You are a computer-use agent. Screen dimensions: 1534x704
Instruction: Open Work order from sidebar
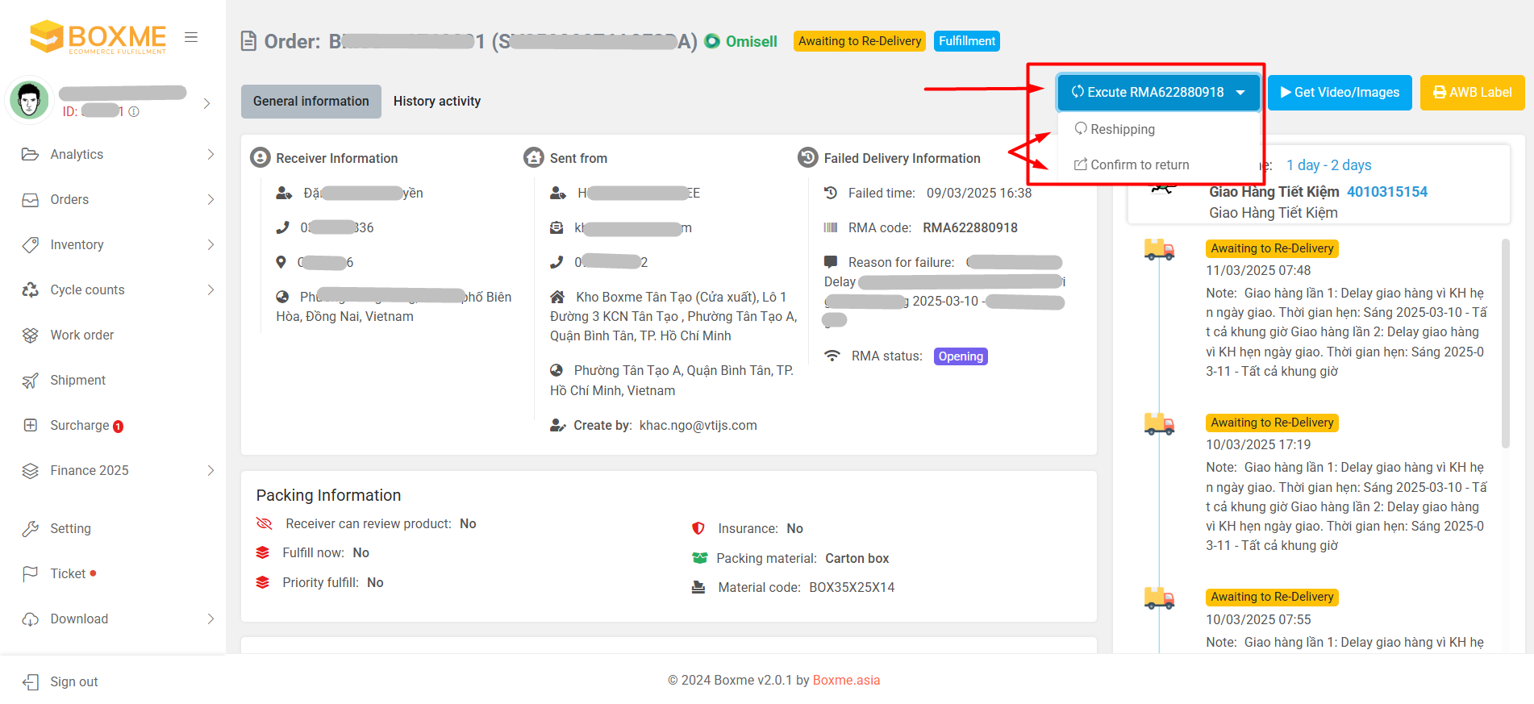81,335
